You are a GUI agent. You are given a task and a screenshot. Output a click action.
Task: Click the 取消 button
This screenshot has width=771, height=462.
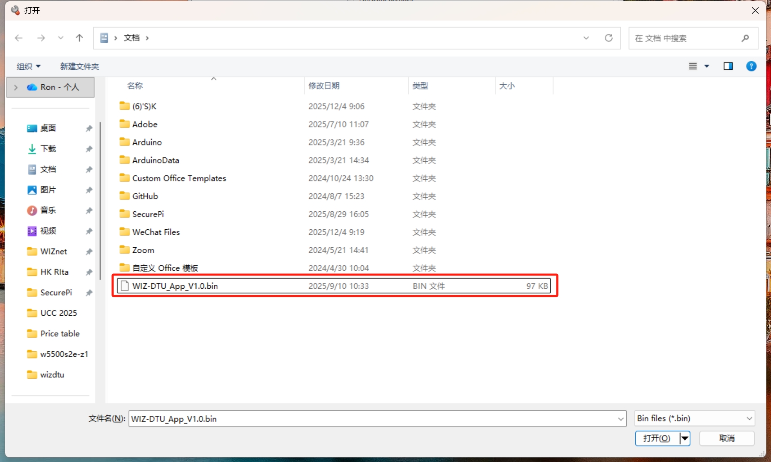pos(726,438)
